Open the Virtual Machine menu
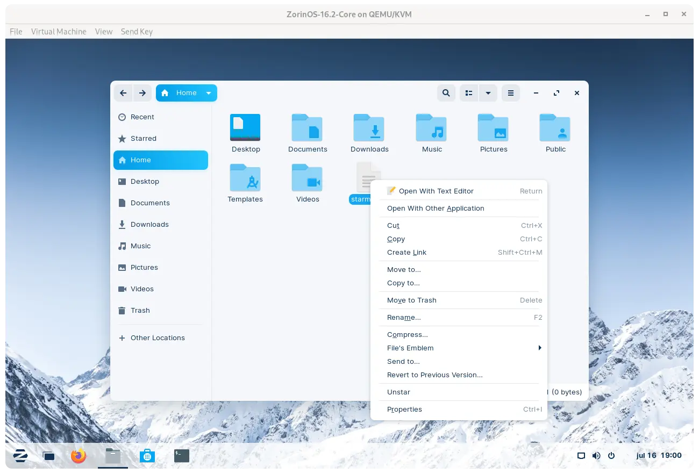The width and height of the screenshot is (699, 474). 59,32
